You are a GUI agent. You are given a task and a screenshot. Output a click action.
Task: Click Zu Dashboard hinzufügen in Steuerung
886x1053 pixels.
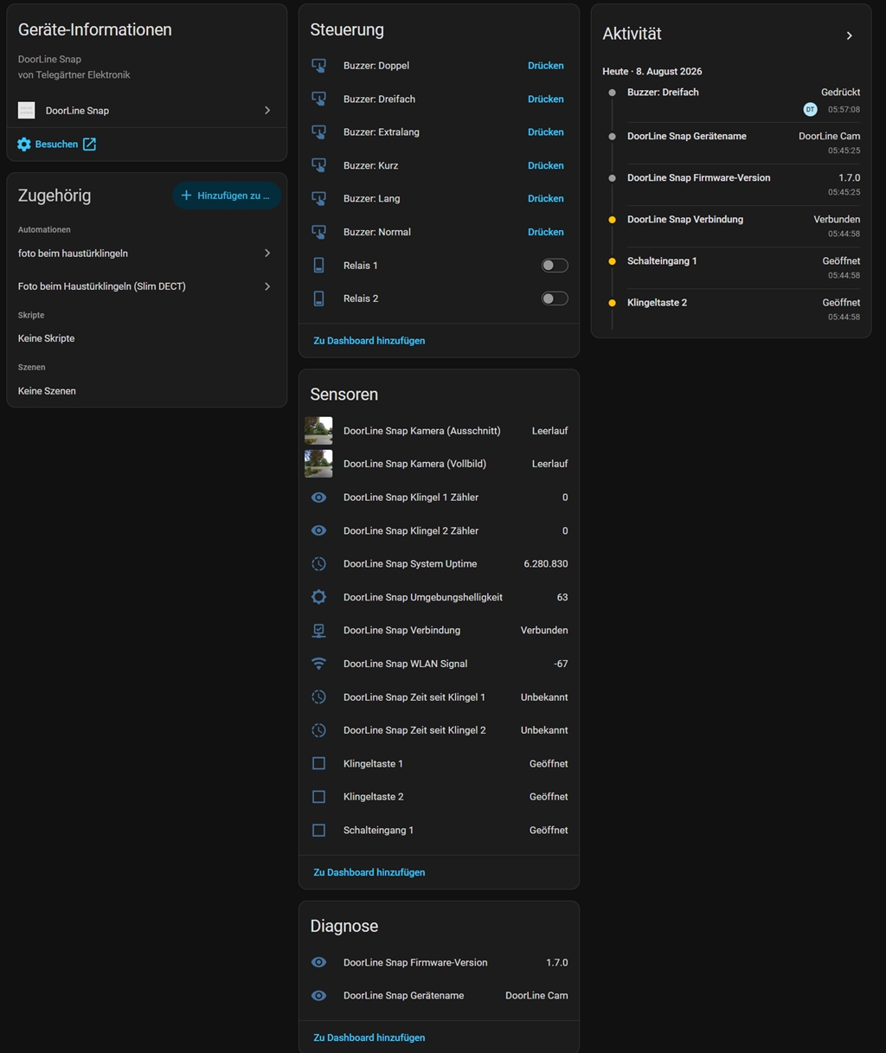pos(369,341)
